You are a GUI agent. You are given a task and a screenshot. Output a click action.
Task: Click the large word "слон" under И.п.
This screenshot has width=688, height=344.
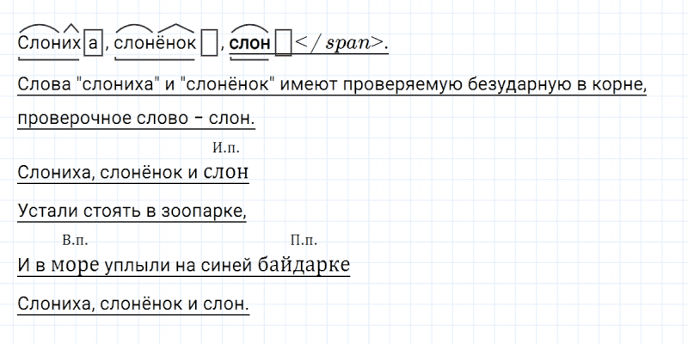tap(227, 173)
